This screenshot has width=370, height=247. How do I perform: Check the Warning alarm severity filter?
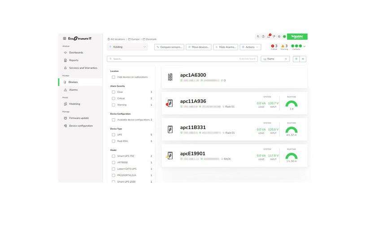tap(113, 105)
